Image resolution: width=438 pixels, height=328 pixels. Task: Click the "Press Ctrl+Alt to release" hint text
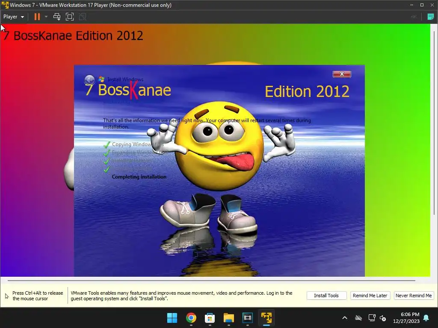(x=38, y=296)
